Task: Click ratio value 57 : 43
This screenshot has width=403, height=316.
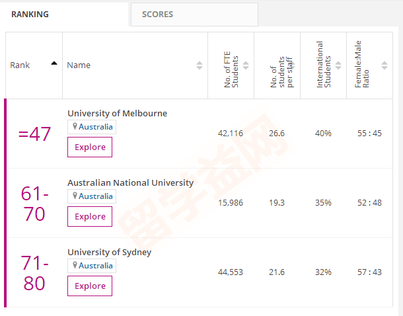Action: click(369, 272)
